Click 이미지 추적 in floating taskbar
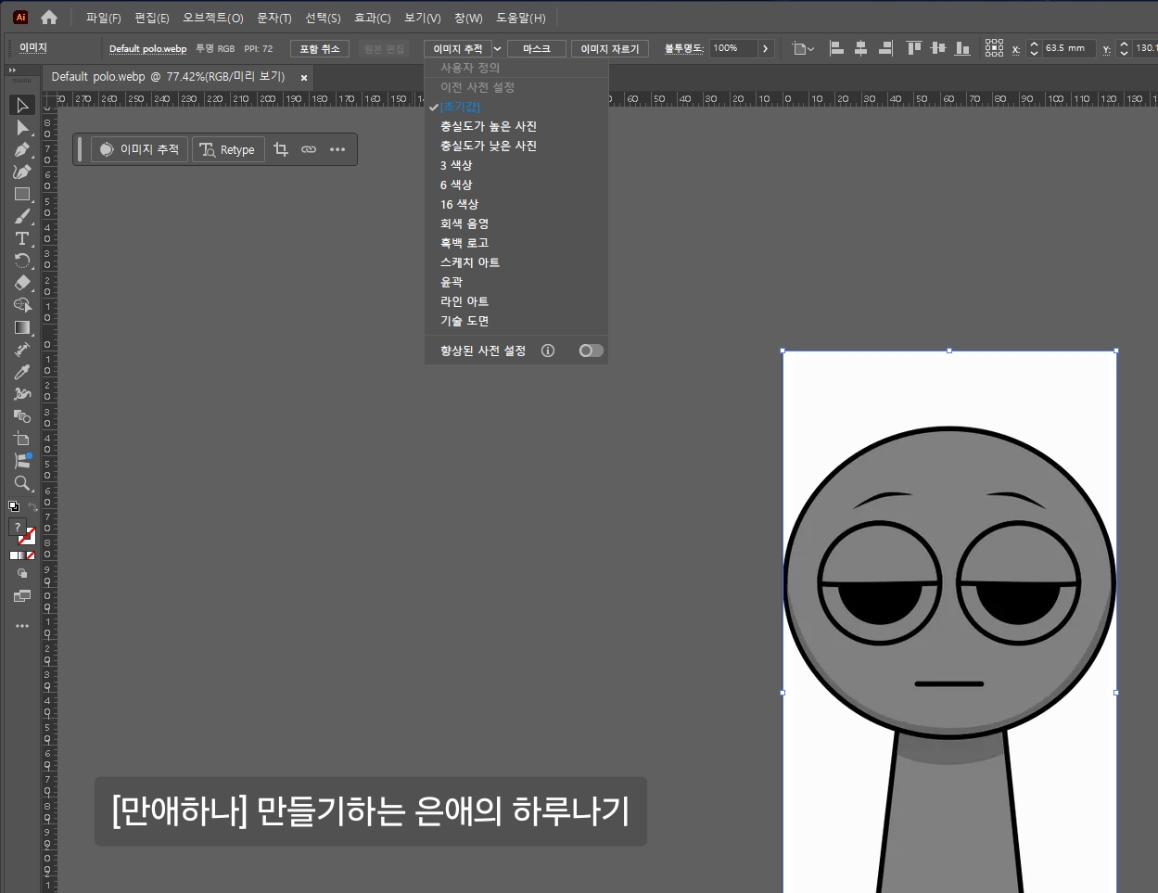Image resolution: width=1158 pixels, height=893 pixels. click(140, 149)
